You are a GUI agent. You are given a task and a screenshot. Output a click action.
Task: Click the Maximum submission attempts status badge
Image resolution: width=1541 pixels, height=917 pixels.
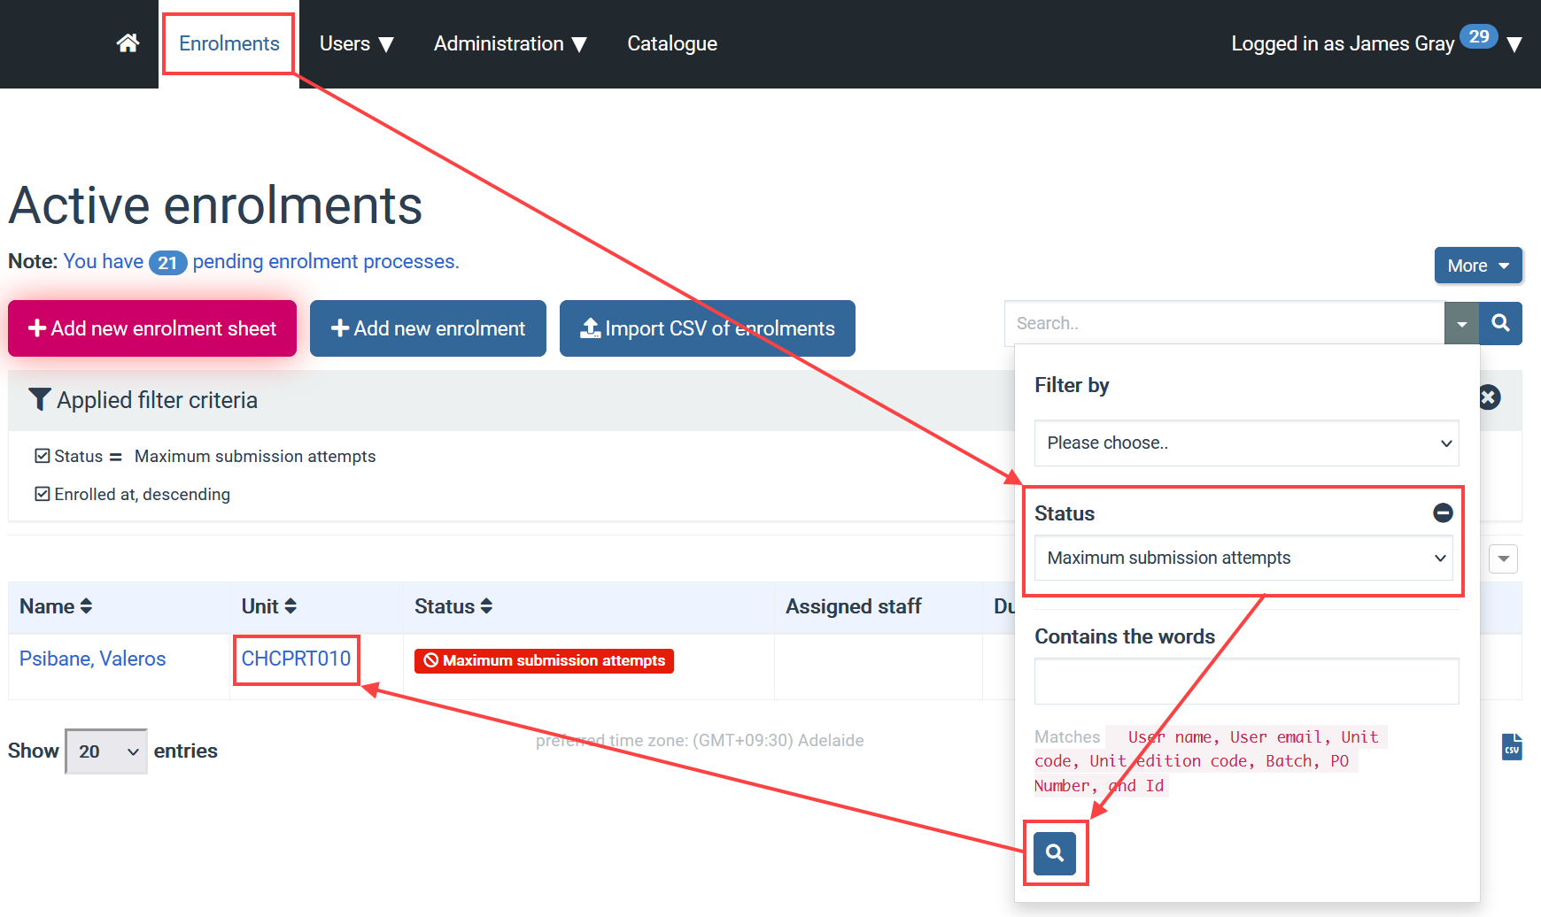point(544,660)
